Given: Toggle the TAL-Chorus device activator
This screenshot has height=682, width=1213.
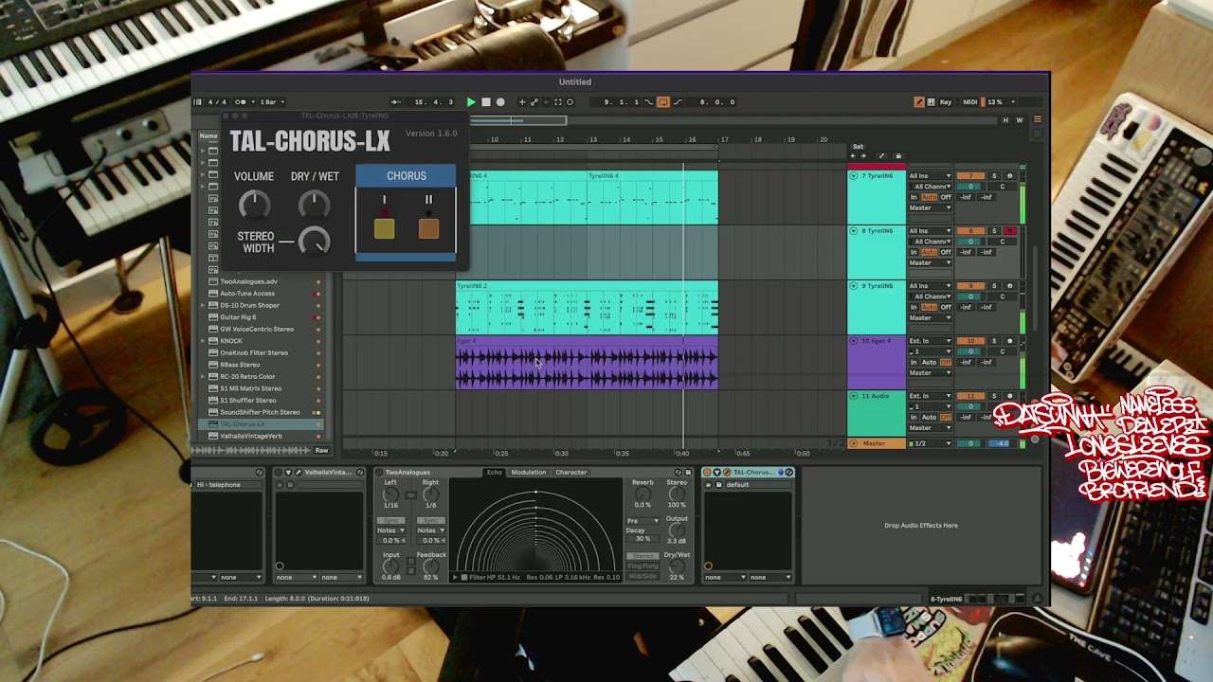Looking at the screenshot, I should tap(707, 472).
